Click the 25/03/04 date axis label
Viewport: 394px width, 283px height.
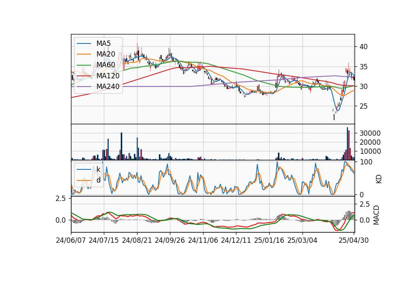coord(302,240)
